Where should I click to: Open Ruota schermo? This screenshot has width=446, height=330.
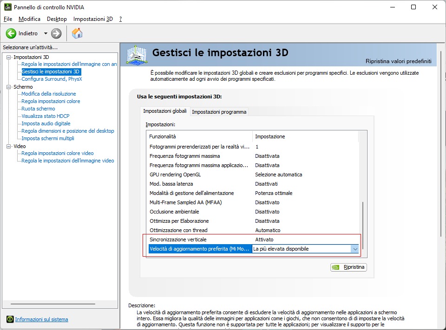pos(38,109)
